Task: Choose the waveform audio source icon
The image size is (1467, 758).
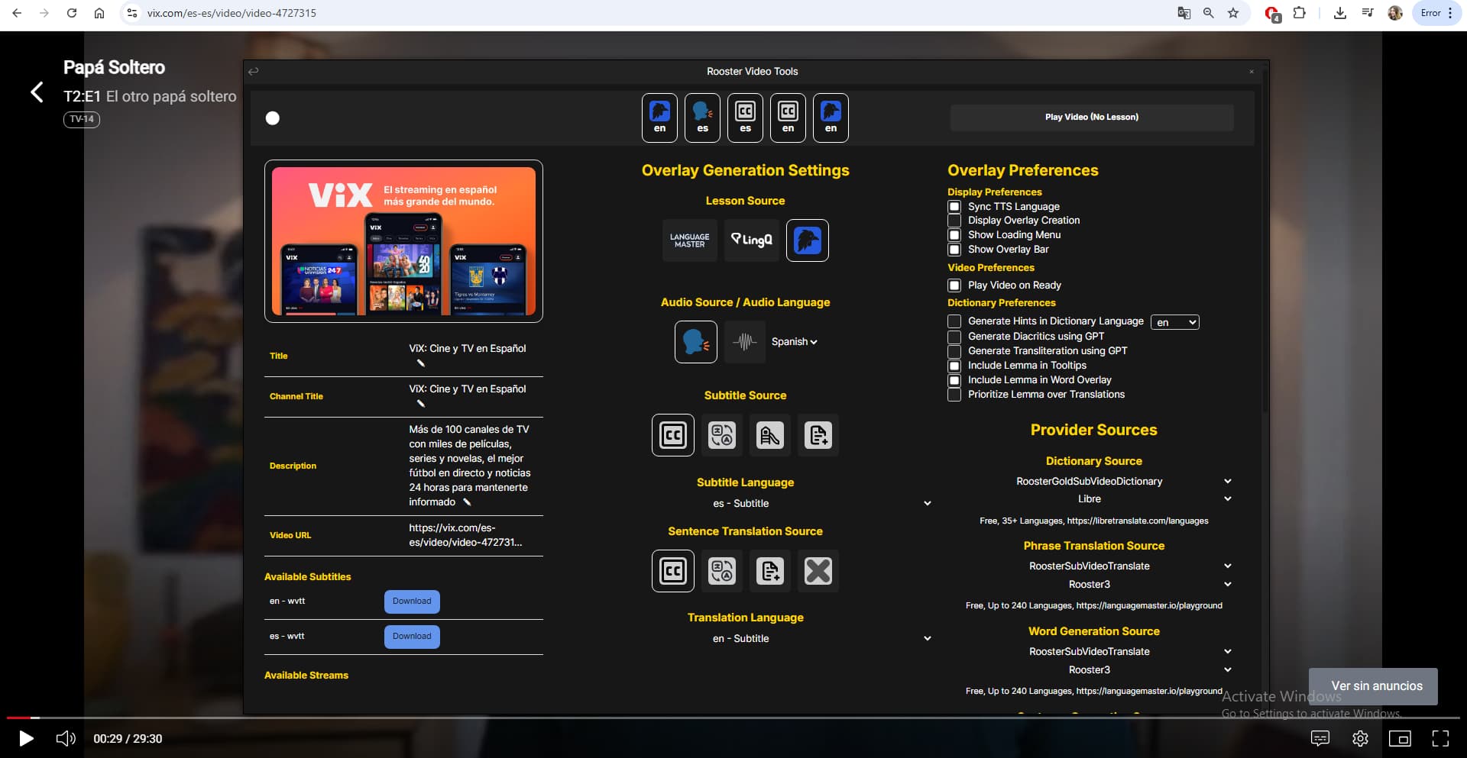Action: 744,342
